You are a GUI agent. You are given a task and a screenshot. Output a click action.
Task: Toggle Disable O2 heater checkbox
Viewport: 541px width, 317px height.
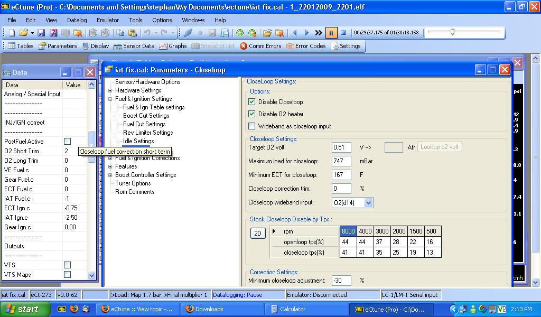tap(252, 114)
